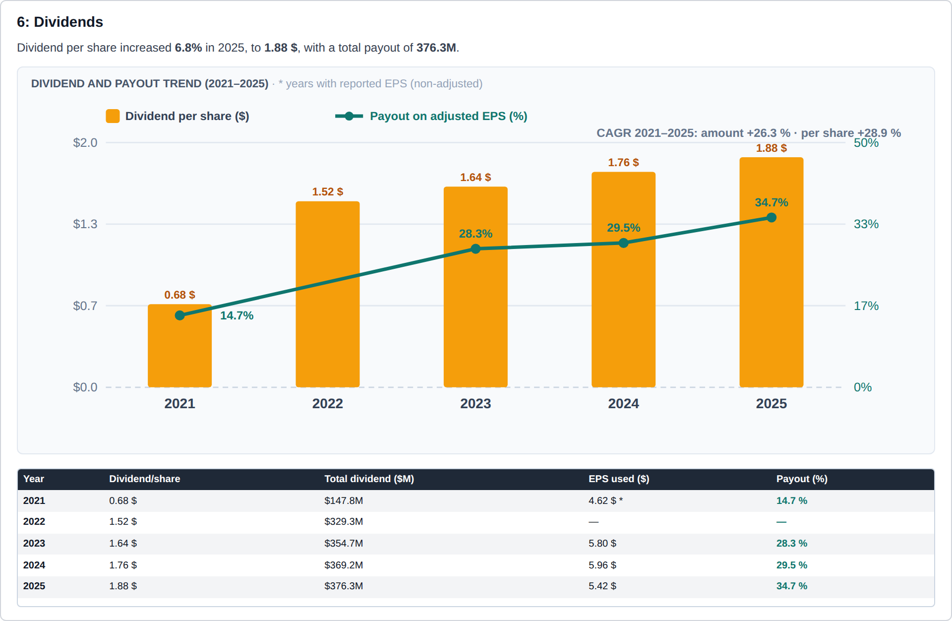The height and width of the screenshot is (621, 952).
Task: Click the '28.3%' line data label
Action: click(476, 234)
